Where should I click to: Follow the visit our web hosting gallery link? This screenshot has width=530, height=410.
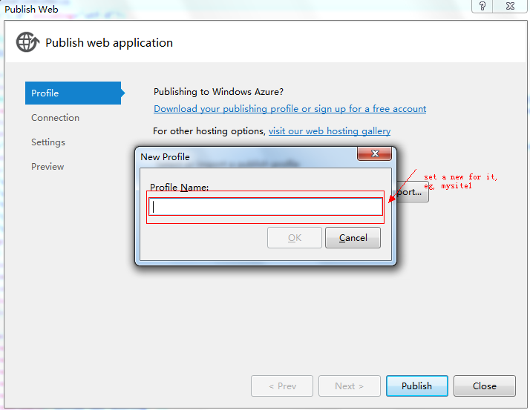329,131
